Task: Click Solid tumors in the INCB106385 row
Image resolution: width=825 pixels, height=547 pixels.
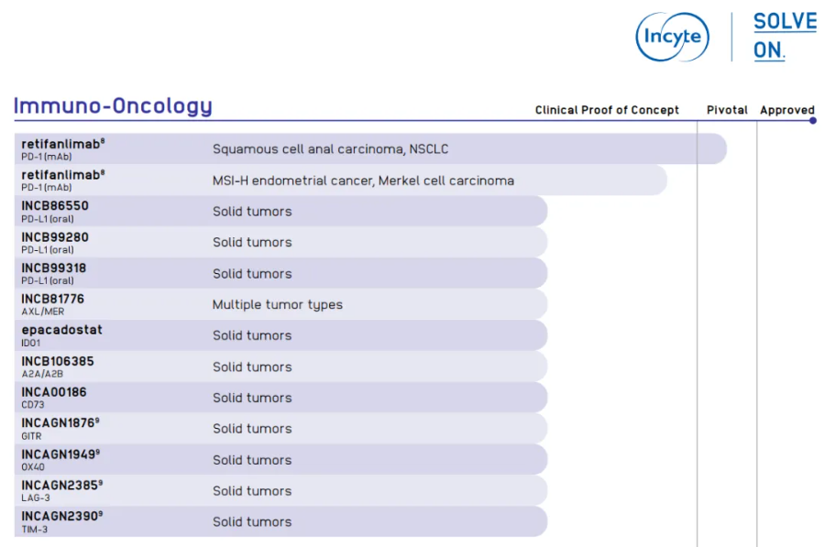Action: pos(252,366)
